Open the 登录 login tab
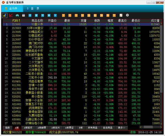This screenshot has height=136, width=165. click(35, 9)
